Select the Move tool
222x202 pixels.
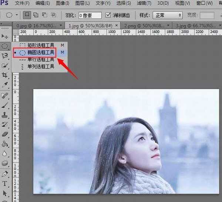click(5, 36)
